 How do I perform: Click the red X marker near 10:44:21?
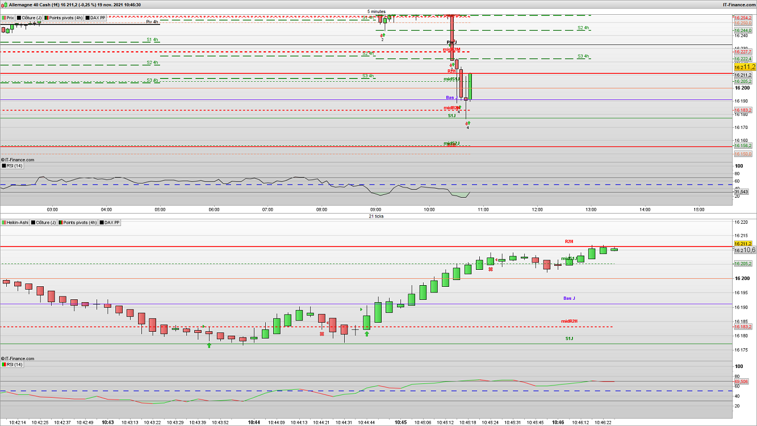322,334
